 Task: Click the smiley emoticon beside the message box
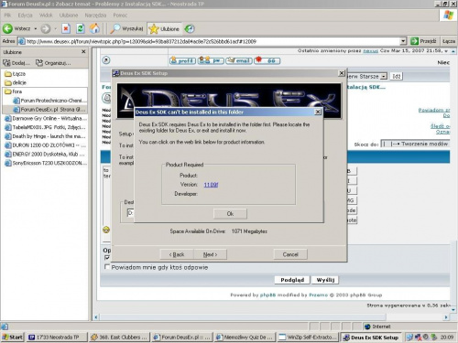tap(106, 230)
